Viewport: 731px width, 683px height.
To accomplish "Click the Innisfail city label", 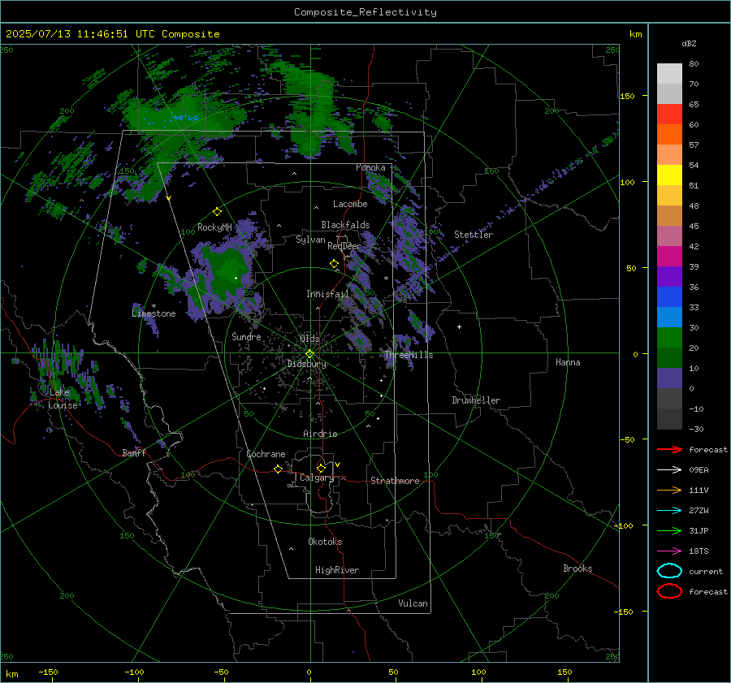I will 327,294.
